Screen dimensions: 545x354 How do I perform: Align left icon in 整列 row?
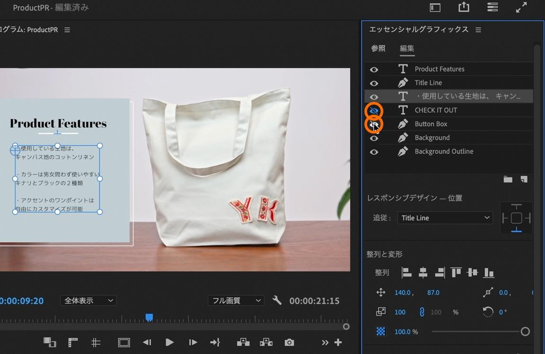406,273
